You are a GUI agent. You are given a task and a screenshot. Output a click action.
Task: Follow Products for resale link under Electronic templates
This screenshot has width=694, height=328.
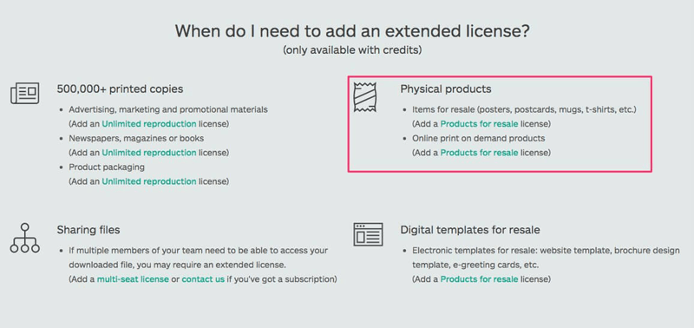click(480, 279)
